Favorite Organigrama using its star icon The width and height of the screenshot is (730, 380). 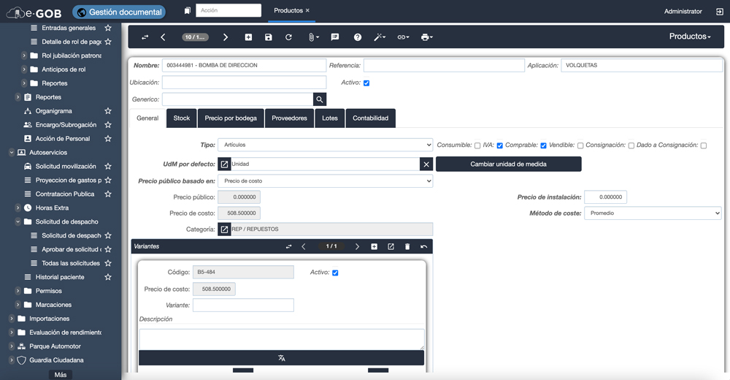click(x=108, y=111)
